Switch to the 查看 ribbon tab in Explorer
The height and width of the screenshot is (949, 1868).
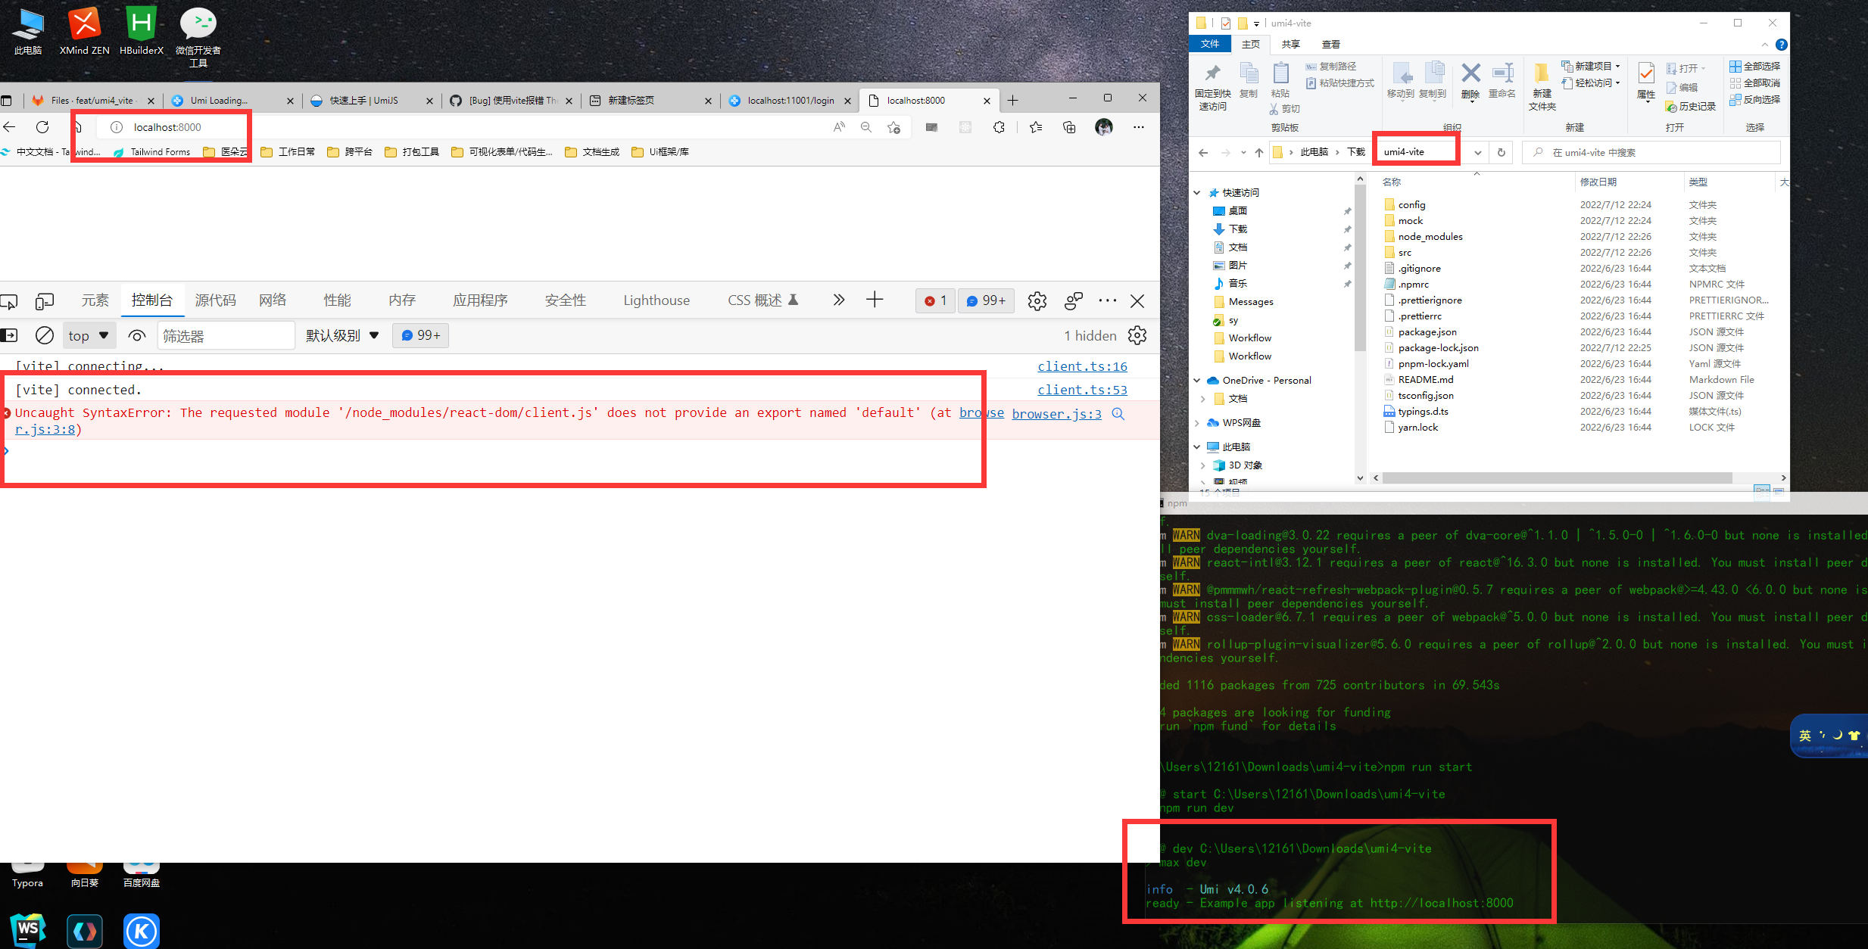click(x=1330, y=44)
